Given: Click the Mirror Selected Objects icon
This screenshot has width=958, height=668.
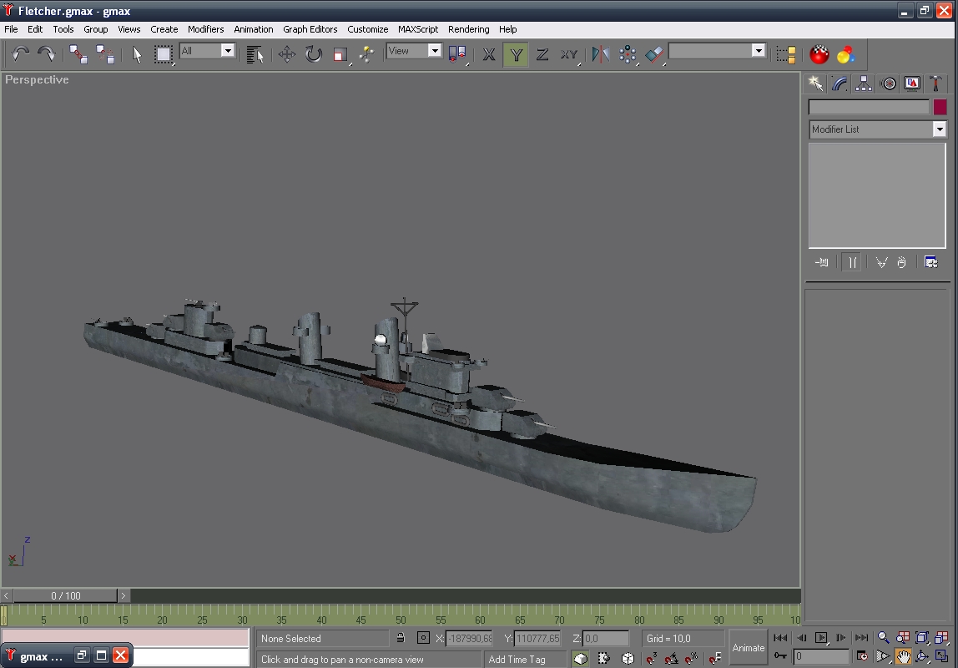Looking at the screenshot, I should [601, 54].
